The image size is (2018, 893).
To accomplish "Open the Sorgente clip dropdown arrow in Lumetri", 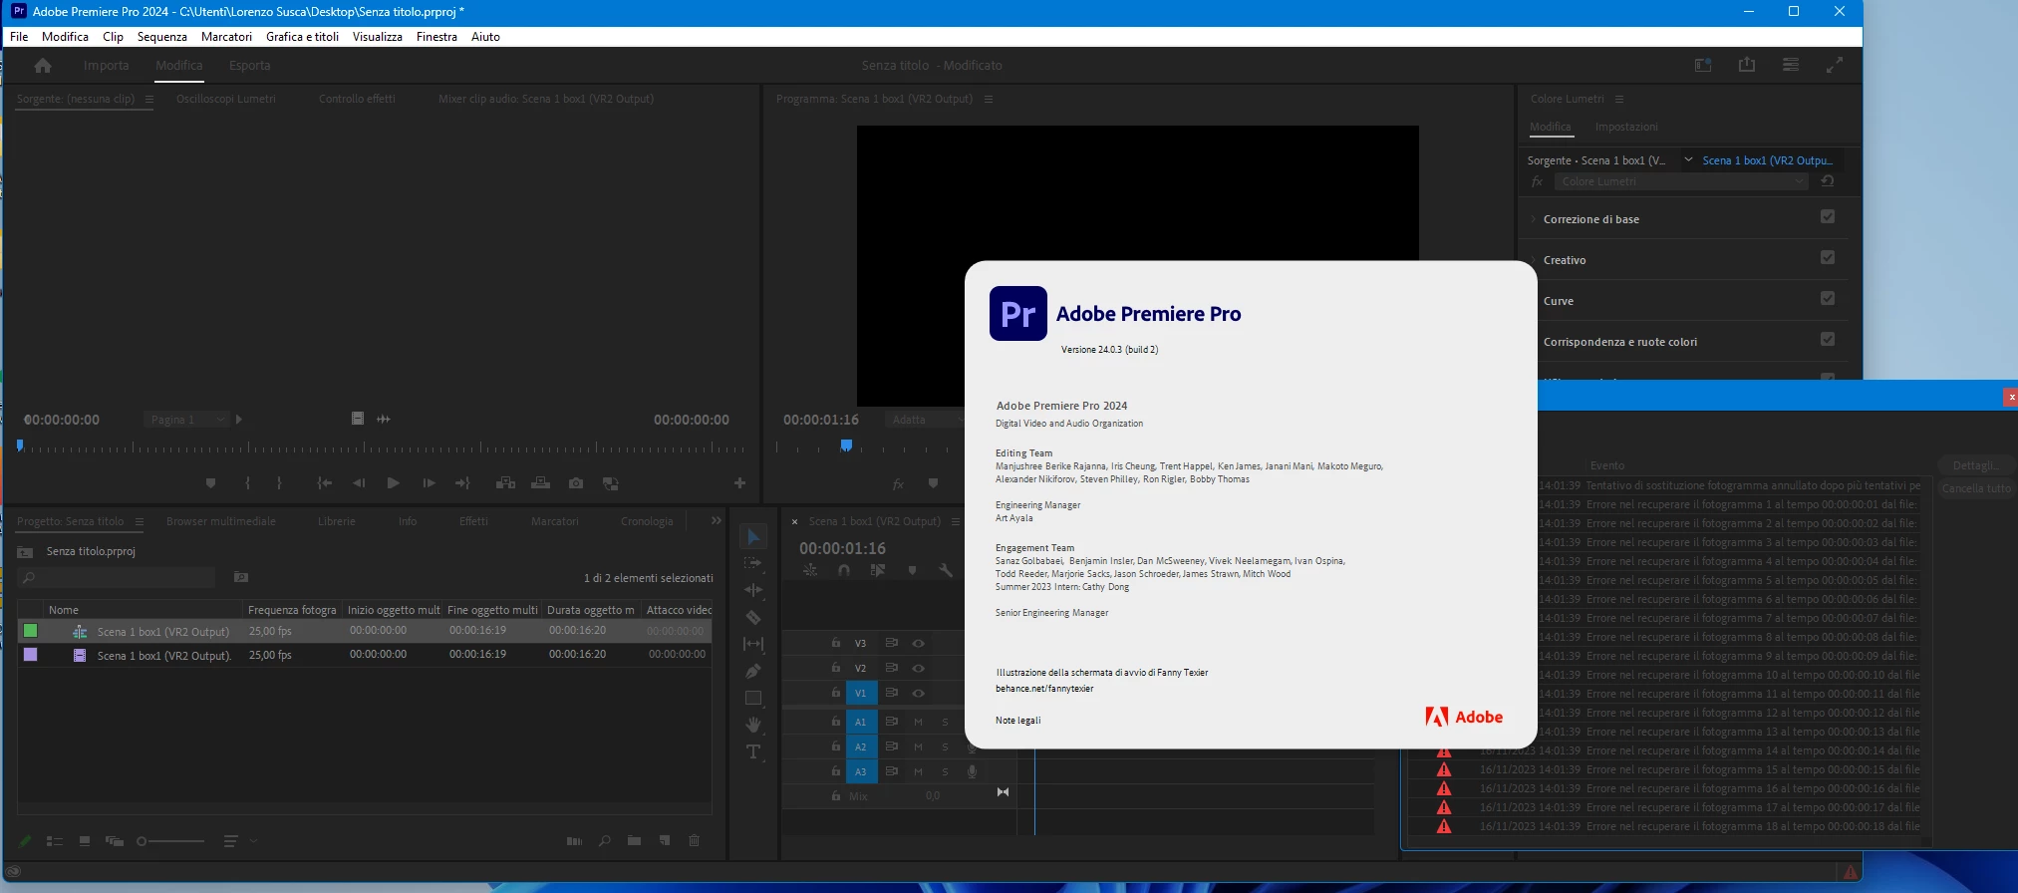I will [x=1688, y=159].
